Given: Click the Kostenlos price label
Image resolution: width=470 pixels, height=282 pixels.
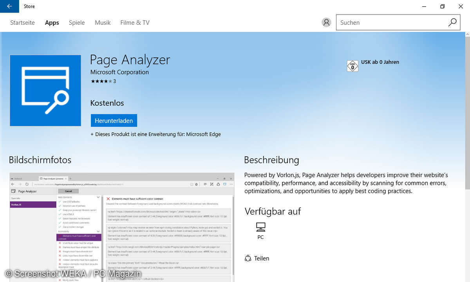Looking at the screenshot, I should 107,103.
